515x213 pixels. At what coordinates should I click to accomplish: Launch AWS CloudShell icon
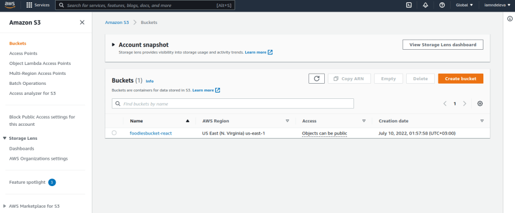pos(409,5)
